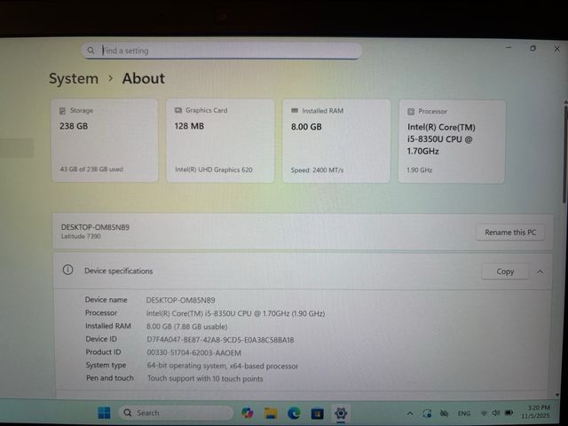568x426 pixels.
Task: Click the sync status tray icon
Action: 427,414
